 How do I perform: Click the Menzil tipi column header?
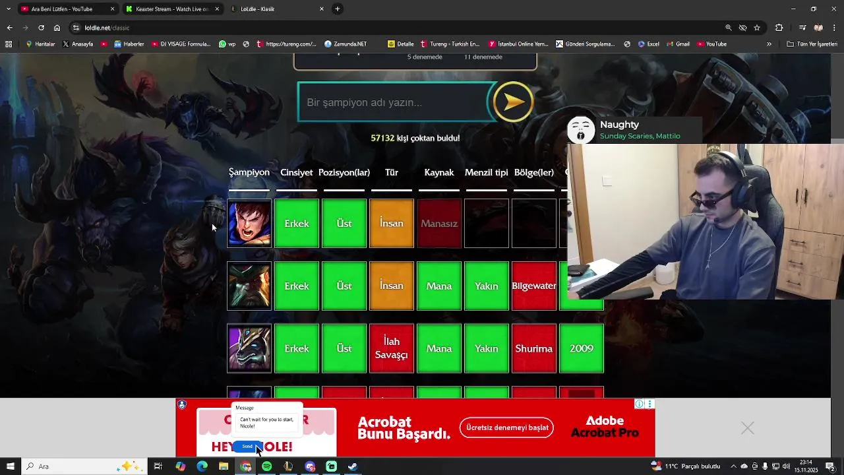tap(487, 172)
